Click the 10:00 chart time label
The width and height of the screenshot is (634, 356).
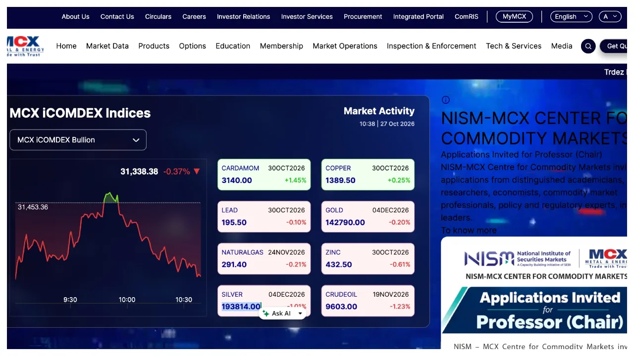pos(127,300)
